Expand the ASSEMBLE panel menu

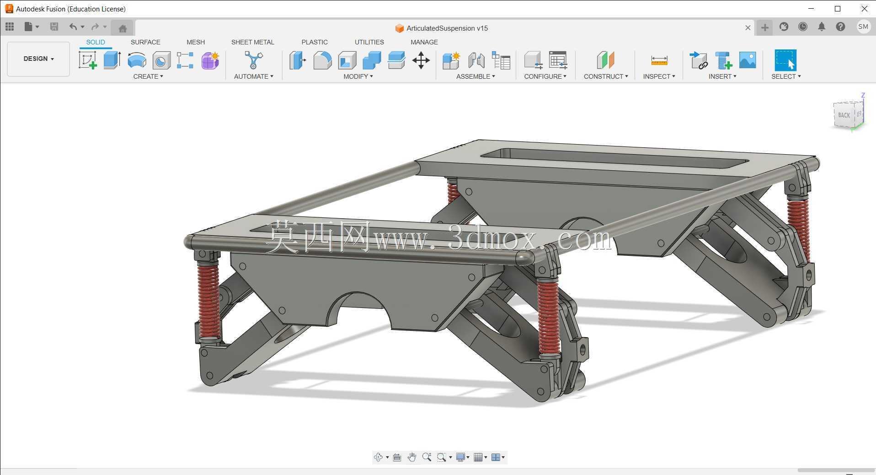(475, 76)
